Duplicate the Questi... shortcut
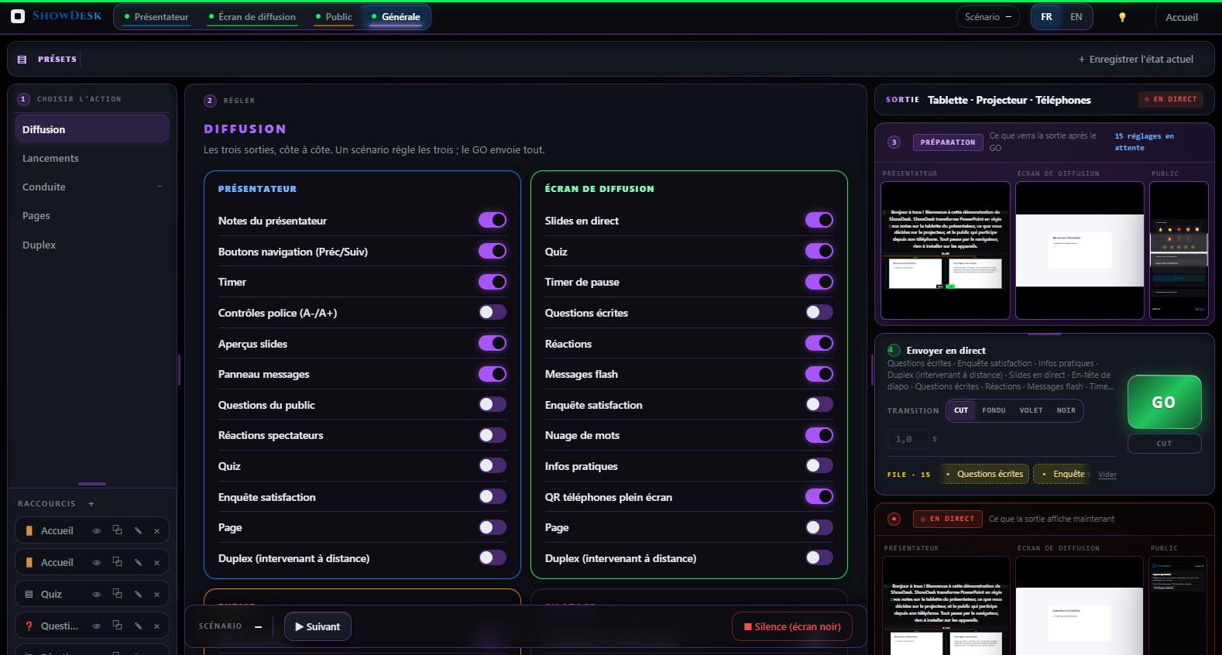 click(x=118, y=626)
